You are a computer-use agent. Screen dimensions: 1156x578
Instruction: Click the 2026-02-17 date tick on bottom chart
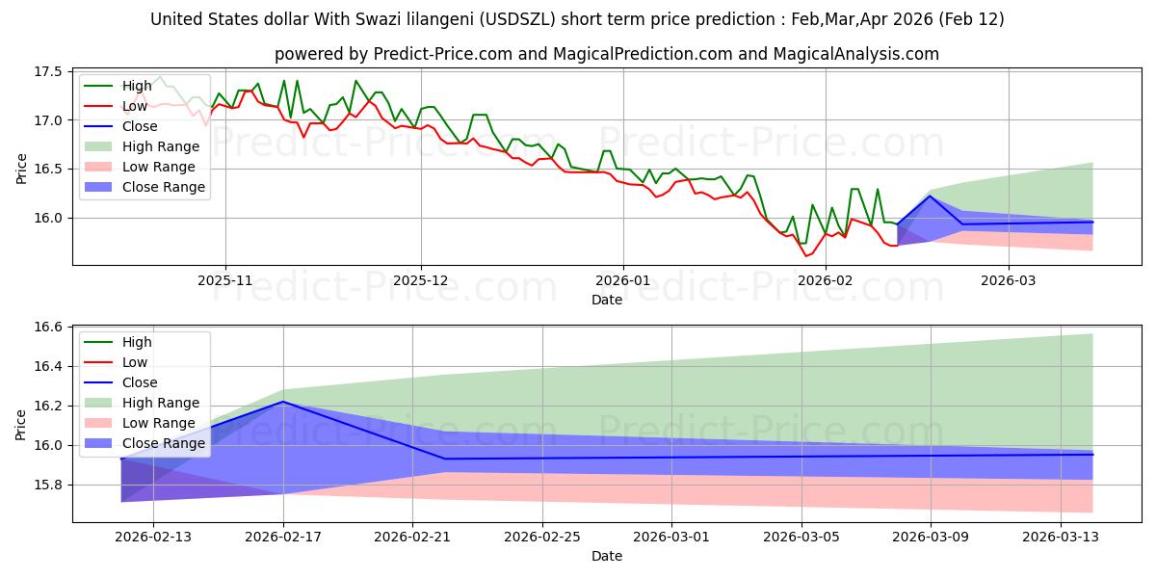[283, 537]
